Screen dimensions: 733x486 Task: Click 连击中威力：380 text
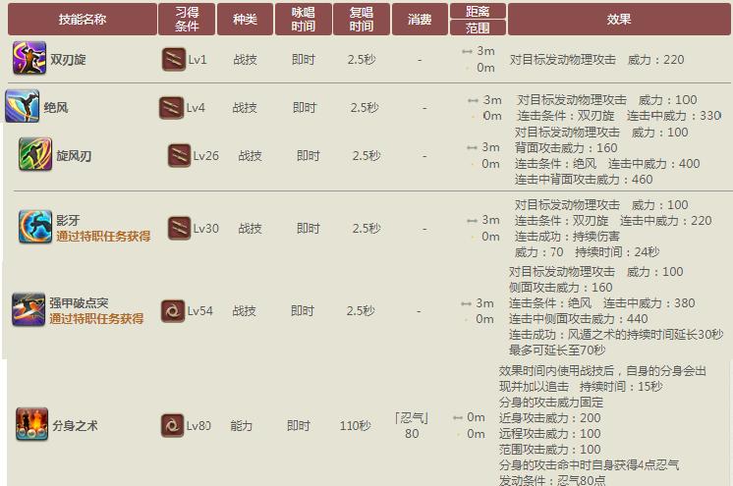(x=649, y=303)
